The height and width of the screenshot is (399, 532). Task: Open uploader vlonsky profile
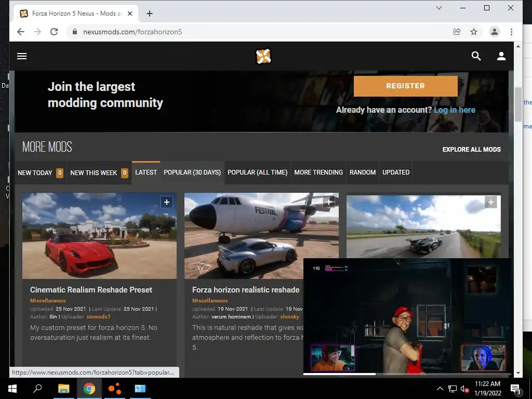[290, 317]
